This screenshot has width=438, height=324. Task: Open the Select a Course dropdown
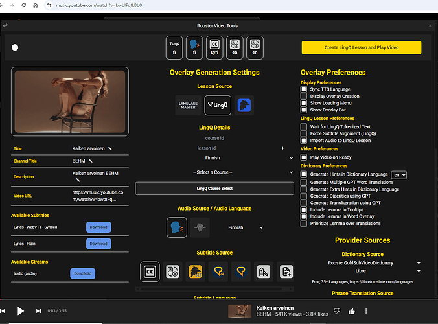pyautogui.click(x=214, y=172)
